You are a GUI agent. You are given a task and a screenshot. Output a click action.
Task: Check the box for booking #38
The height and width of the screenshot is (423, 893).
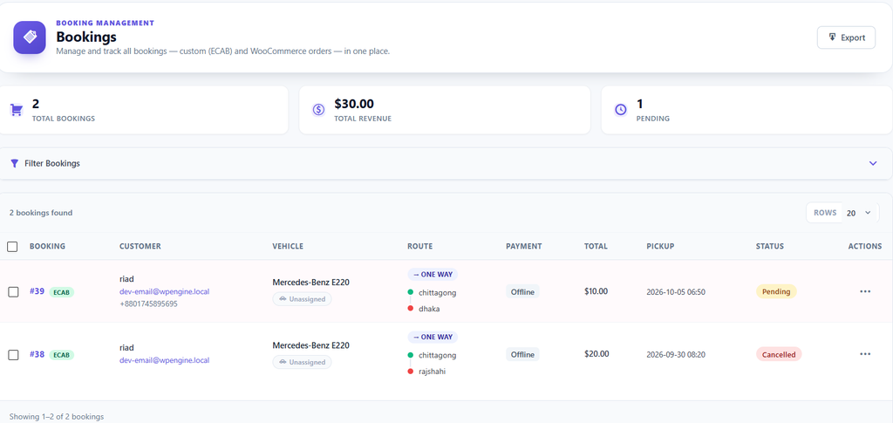coord(13,355)
